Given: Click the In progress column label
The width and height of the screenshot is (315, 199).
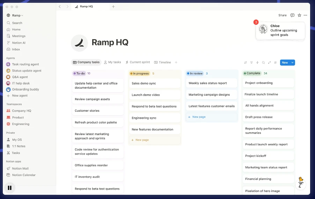Looking at the screenshot, I should (139, 74).
